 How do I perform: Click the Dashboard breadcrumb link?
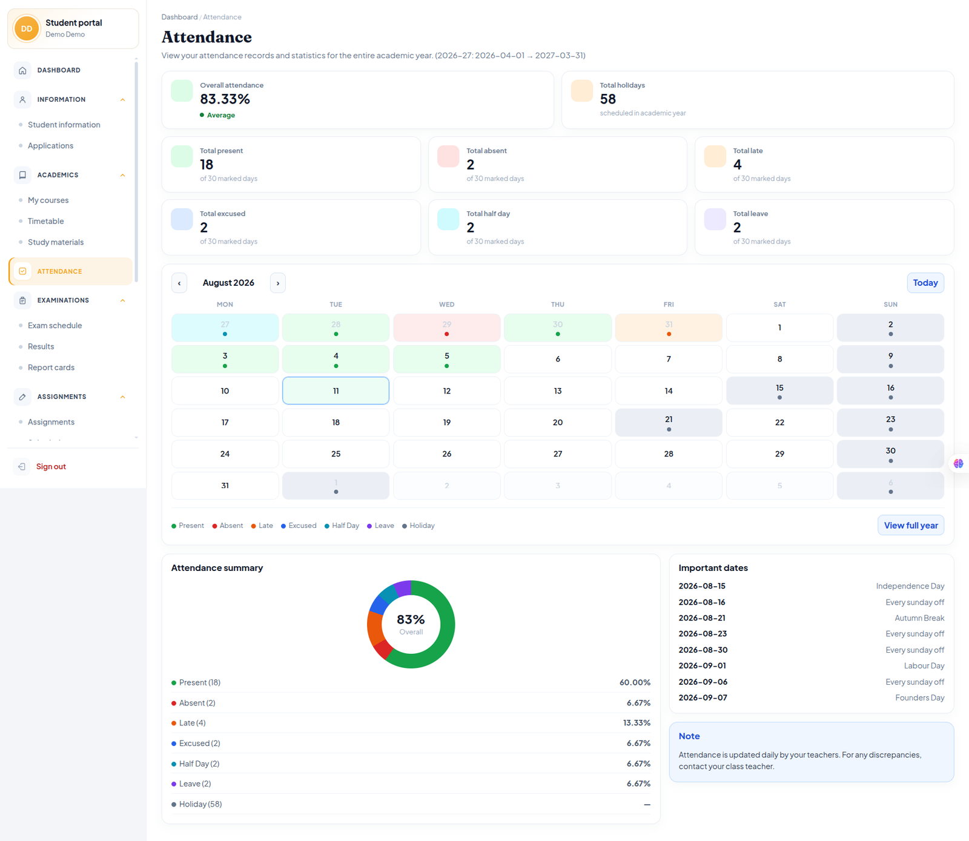[x=179, y=17]
